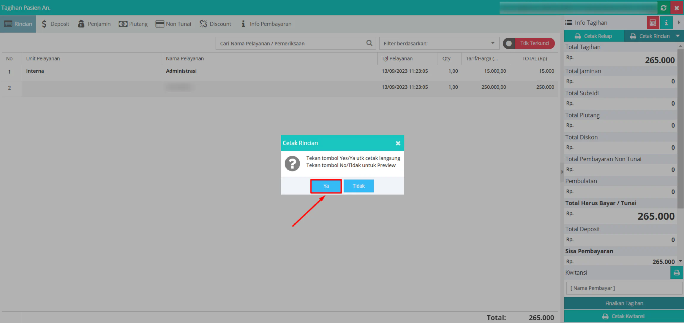
Task: Click Ya to print directly
Action: pos(326,186)
